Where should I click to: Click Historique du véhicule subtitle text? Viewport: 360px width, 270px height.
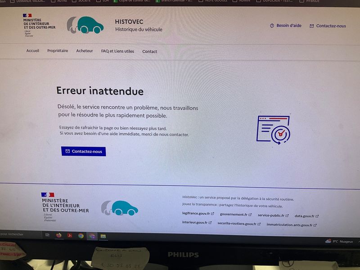(139, 29)
